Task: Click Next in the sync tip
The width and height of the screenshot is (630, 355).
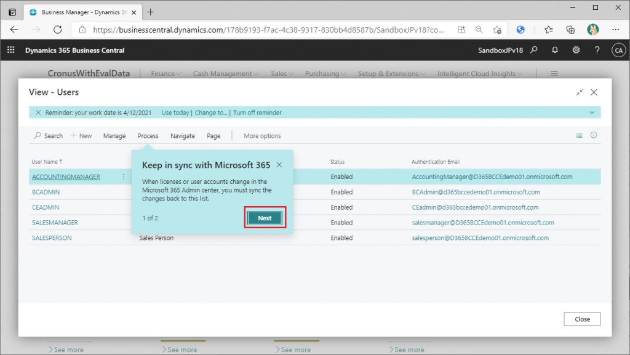Action: (x=265, y=218)
